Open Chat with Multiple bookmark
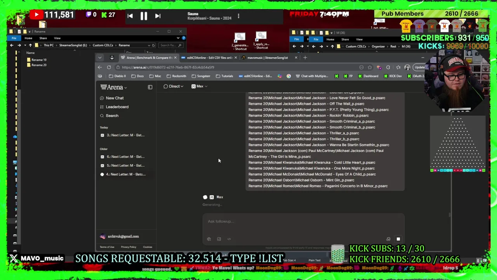Screen dimensions: 497x280 click(x=312, y=76)
